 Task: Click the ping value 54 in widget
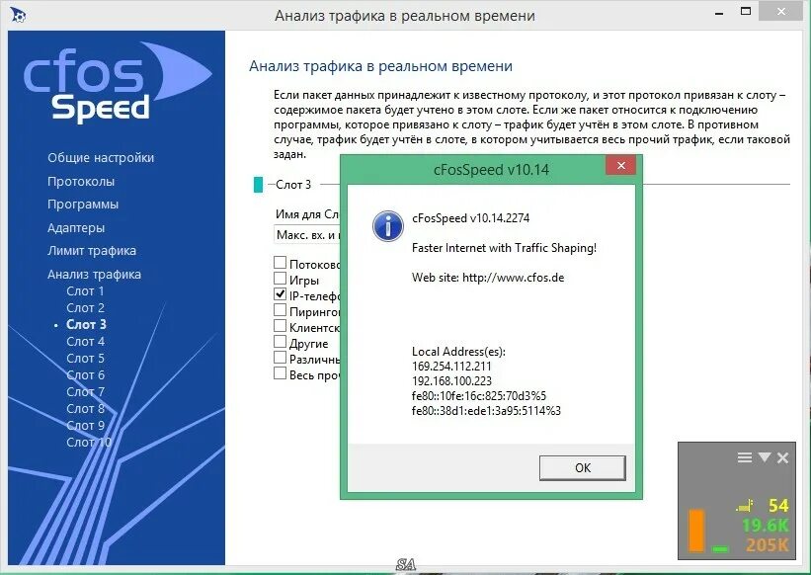coord(778,506)
